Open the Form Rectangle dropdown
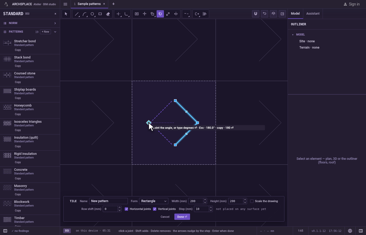This screenshot has height=235, width=366. 154,201
